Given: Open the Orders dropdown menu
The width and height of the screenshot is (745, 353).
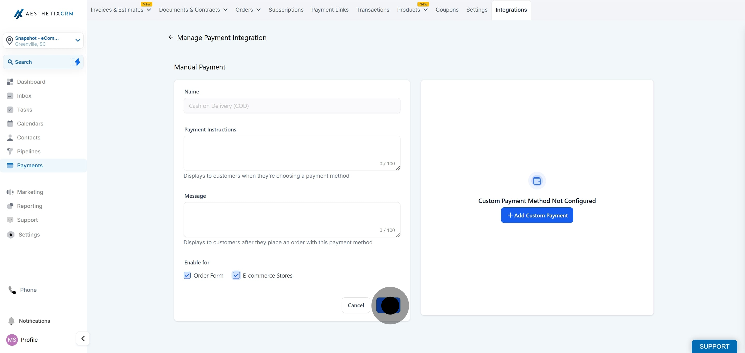Looking at the screenshot, I should (x=248, y=10).
